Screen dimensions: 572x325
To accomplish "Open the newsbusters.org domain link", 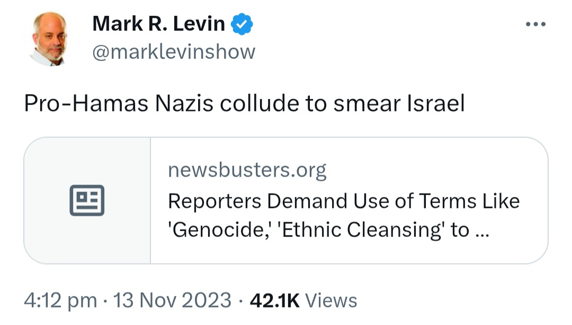I will [247, 170].
